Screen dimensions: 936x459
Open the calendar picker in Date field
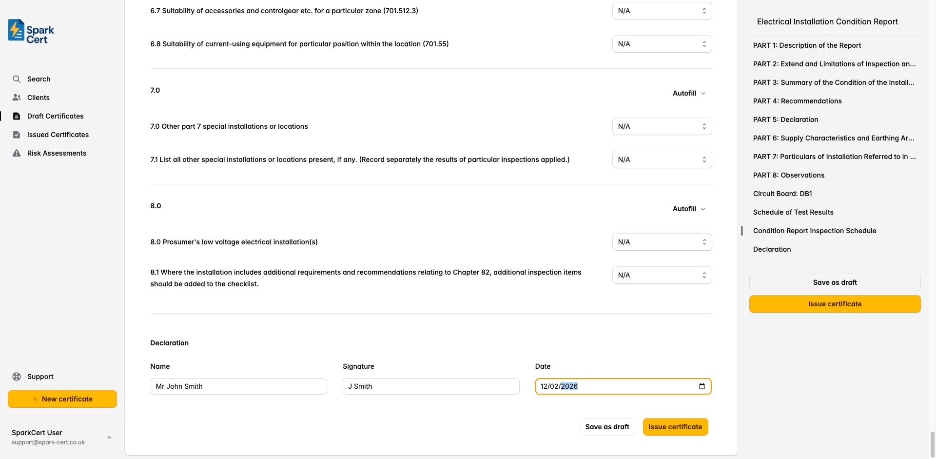[702, 386]
